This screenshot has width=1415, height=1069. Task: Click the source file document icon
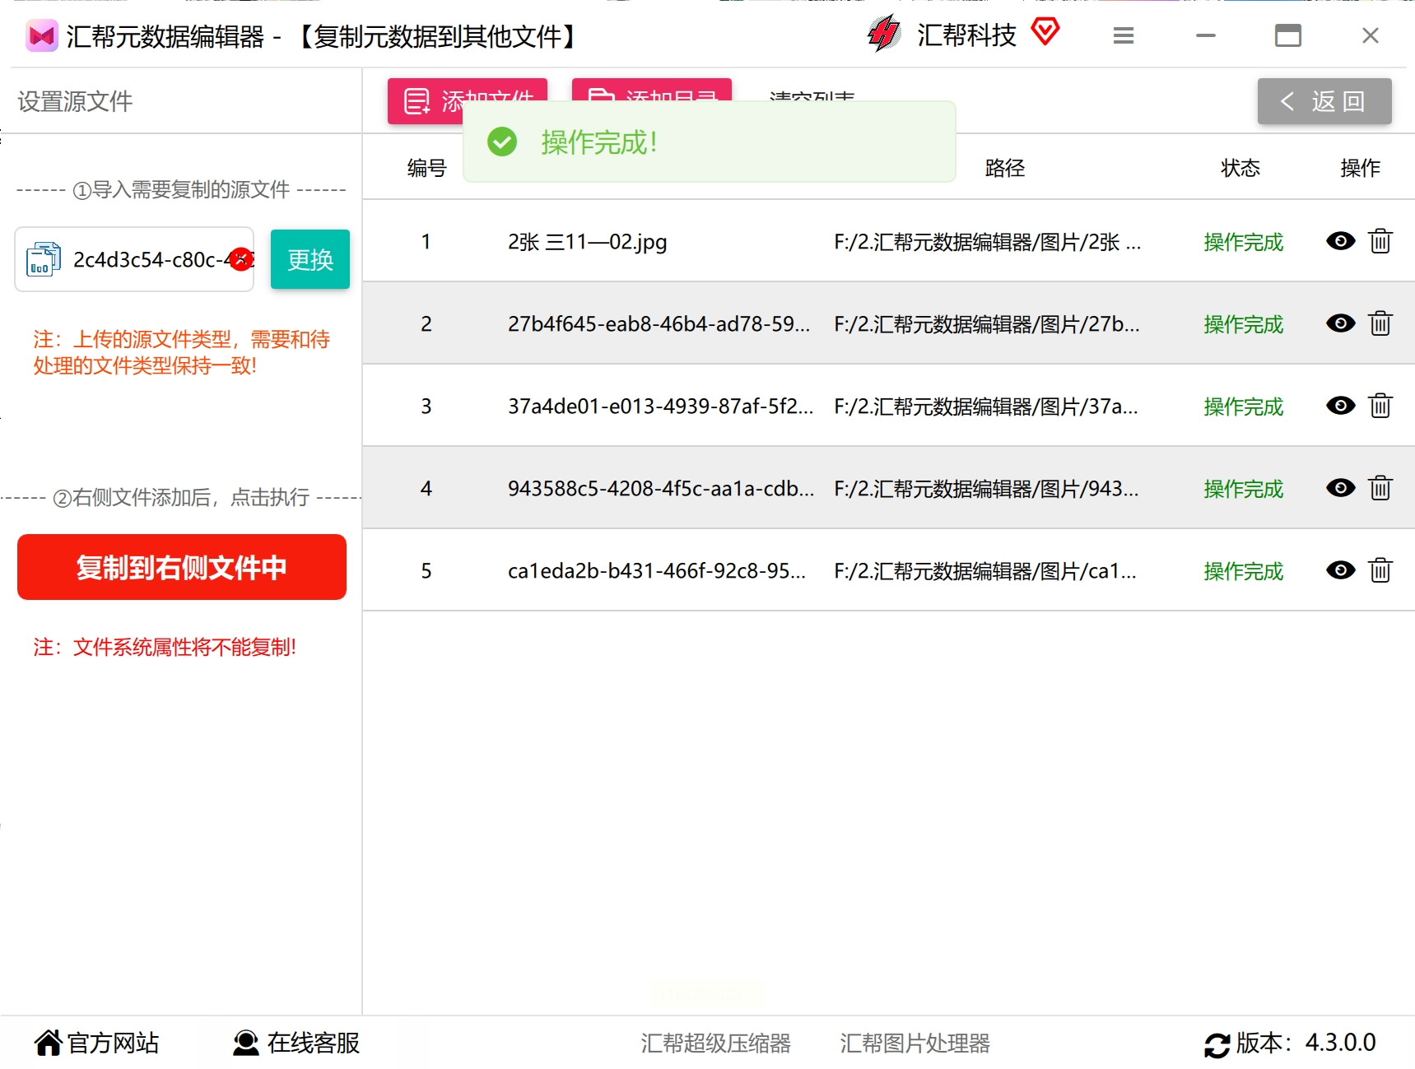tap(43, 259)
